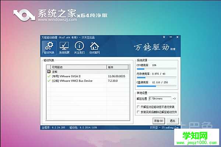
Task: Open the 系统拓展 monitor tab
Action: [64, 48]
